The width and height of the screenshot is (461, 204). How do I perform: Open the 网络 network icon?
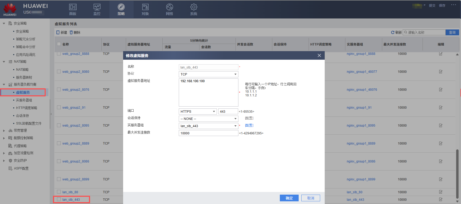170,7
